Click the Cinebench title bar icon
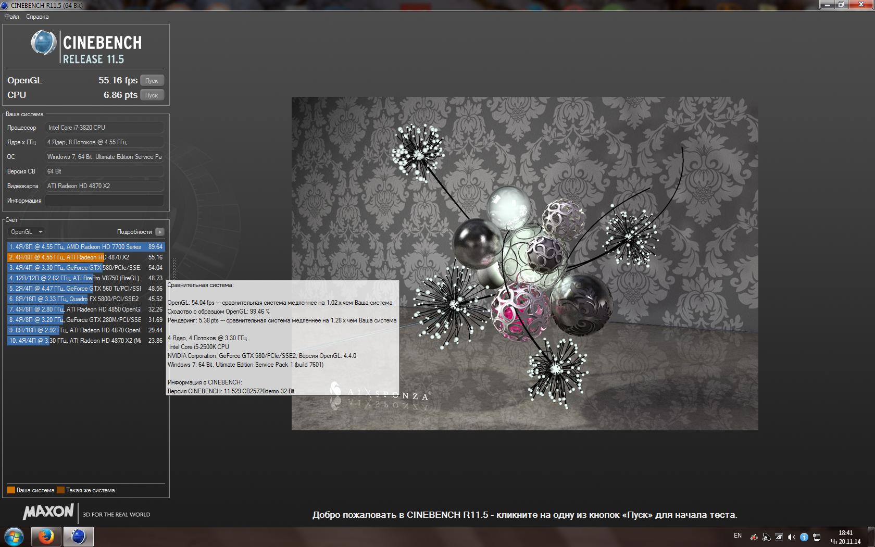Viewport: 875px width, 547px height. [x=5, y=5]
